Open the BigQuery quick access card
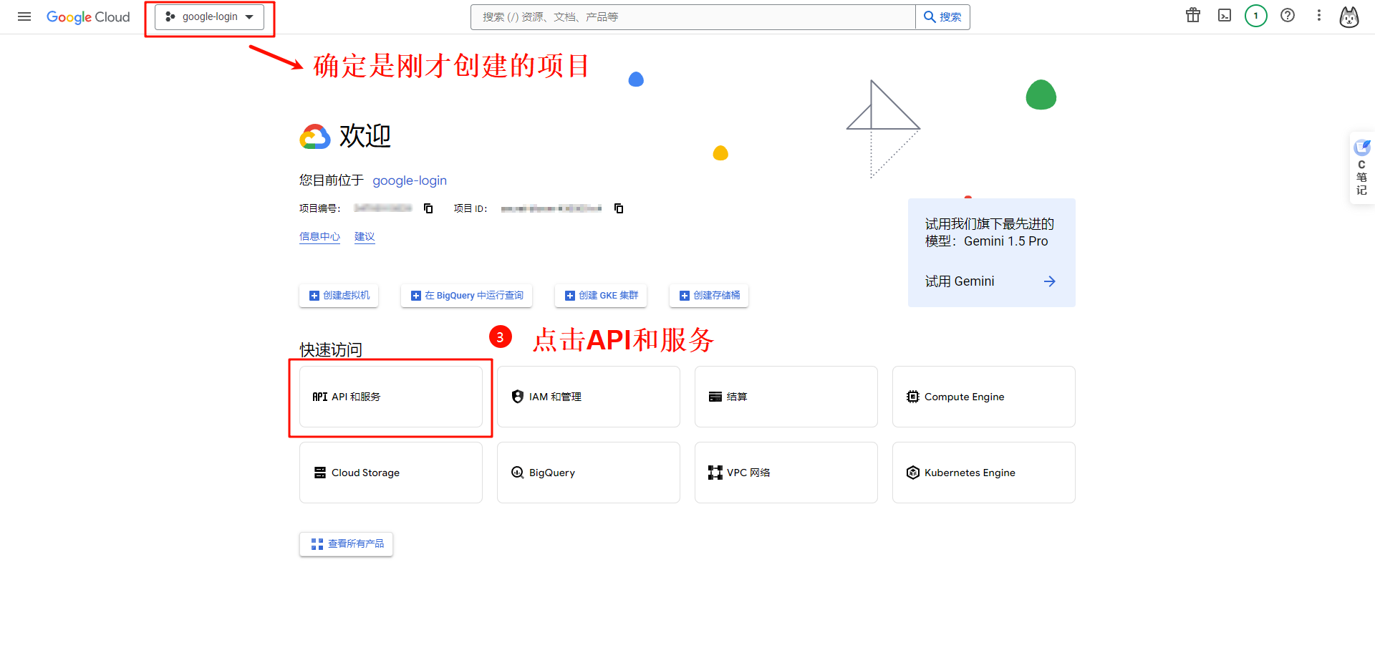Image resolution: width=1375 pixels, height=658 pixels. click(589, 473)
